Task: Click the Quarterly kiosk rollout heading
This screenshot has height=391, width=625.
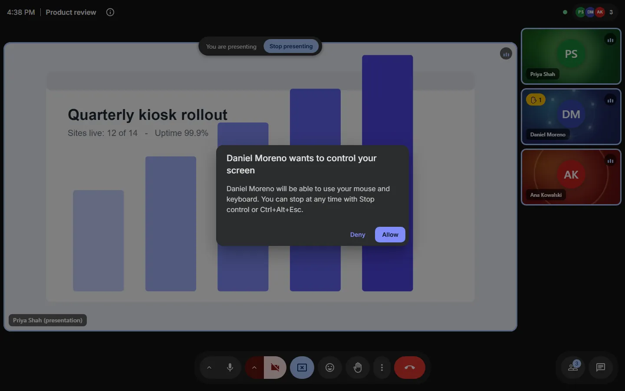Action: tap(148, 115)
